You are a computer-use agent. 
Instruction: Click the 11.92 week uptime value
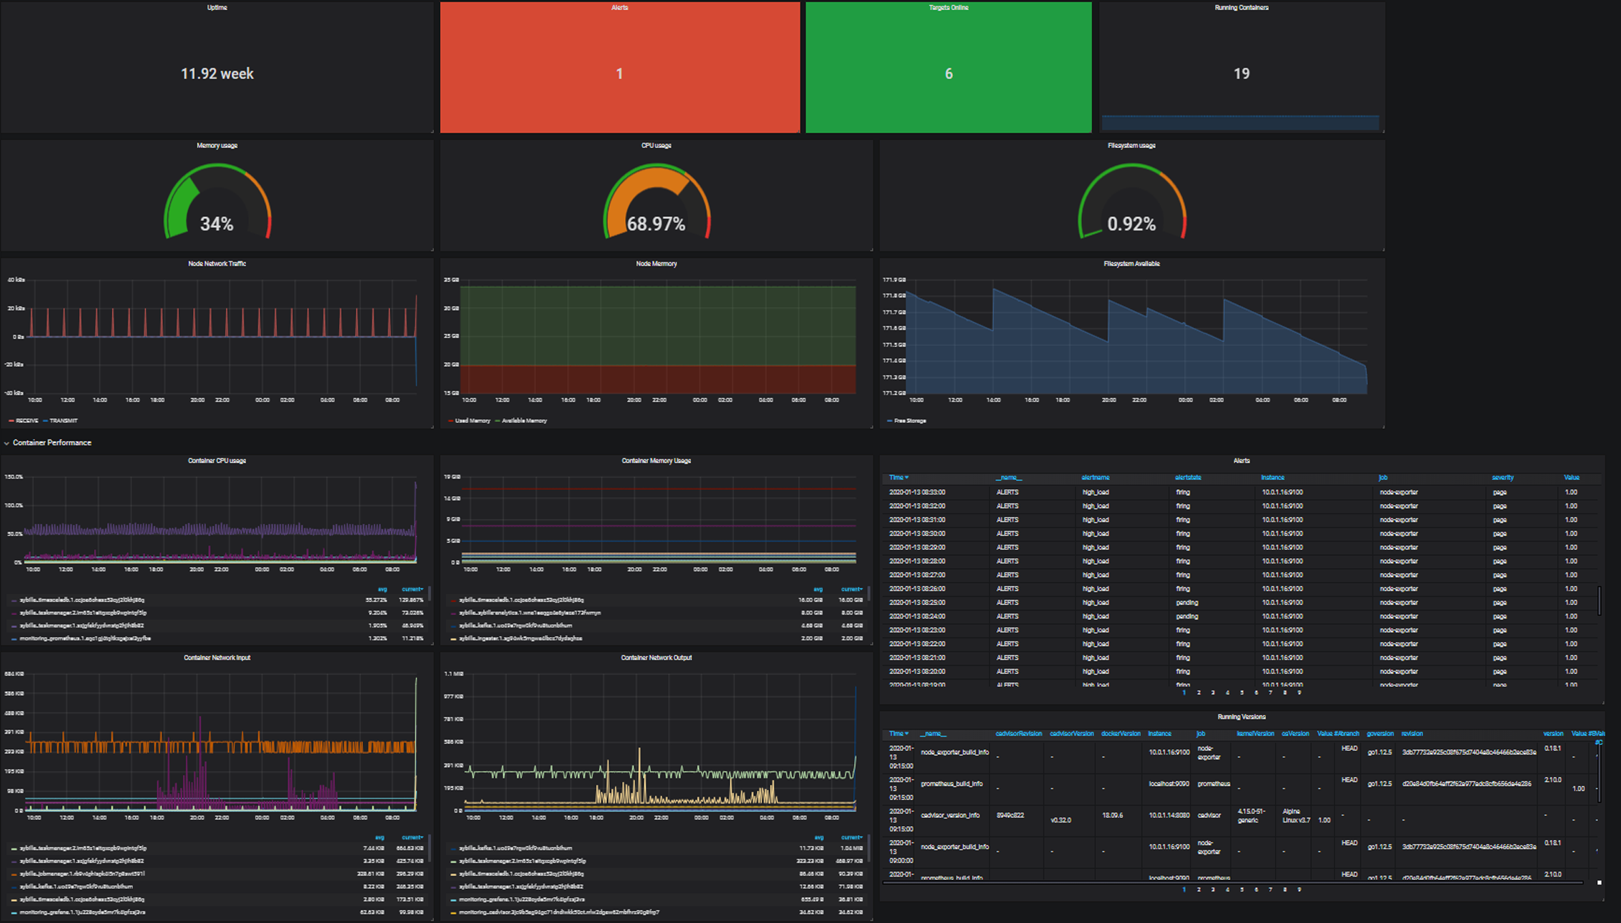[217, 74]
